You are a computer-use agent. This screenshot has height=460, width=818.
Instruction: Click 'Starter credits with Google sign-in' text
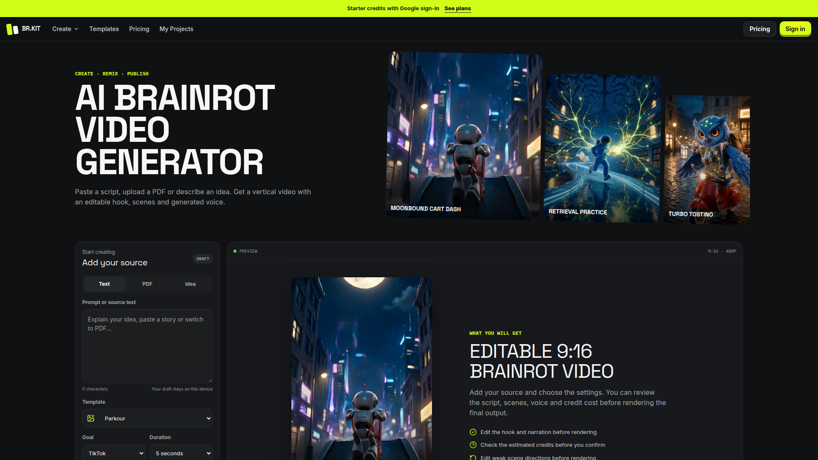[x=393, y=9]
